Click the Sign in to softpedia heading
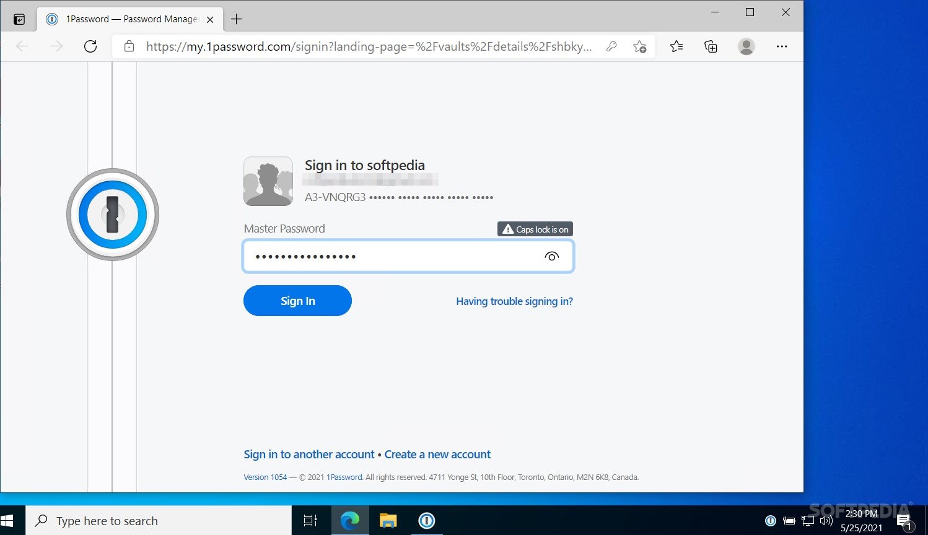This screenshot has width=928, height=535. click(x=365, y=165)
